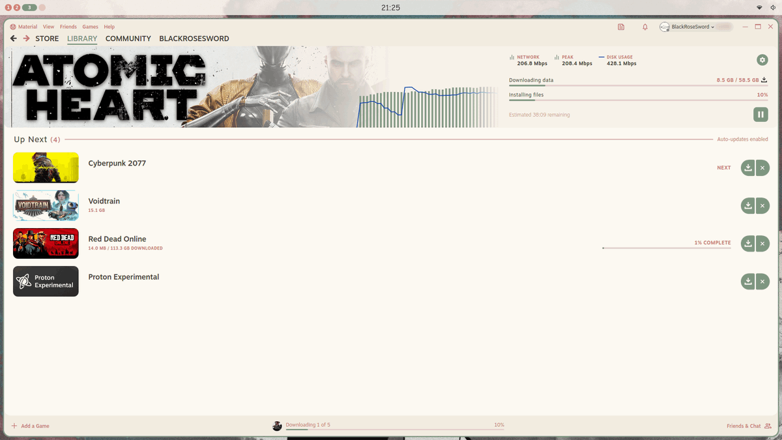Switch to workspace 1 in top bar
Viewport: 782px width, 440px height.
click(8, 7)
